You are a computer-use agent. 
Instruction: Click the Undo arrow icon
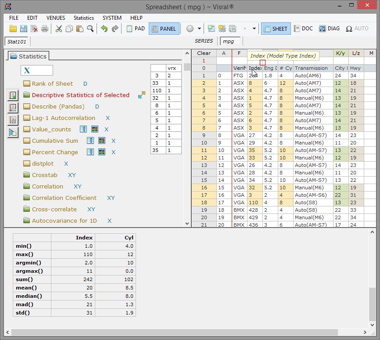104,29
